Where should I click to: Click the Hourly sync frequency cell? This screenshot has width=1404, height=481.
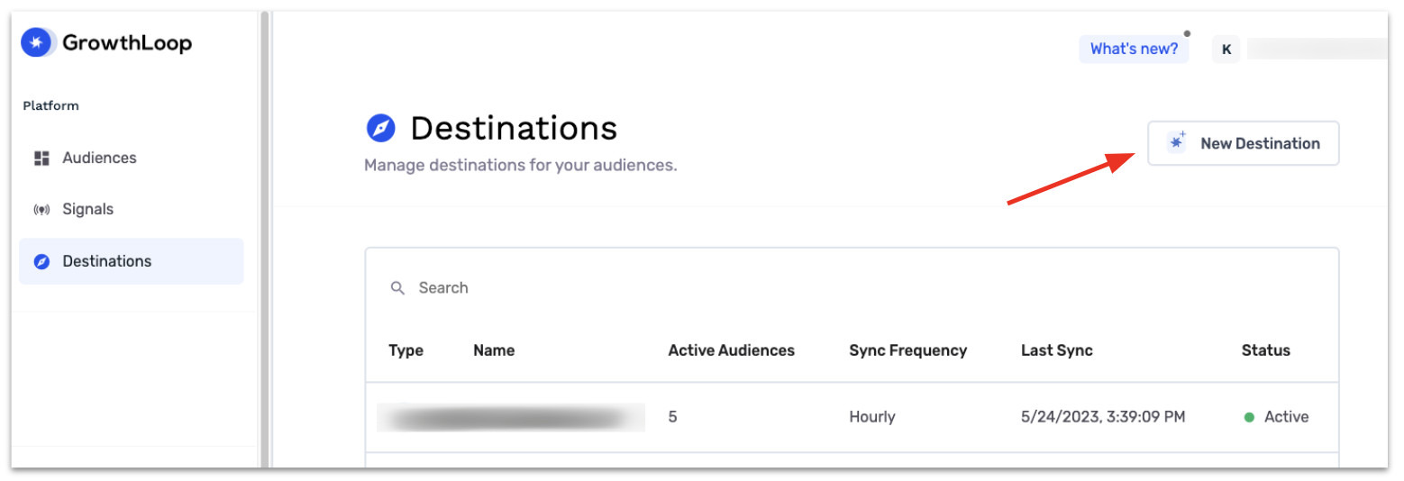[871, 417]
